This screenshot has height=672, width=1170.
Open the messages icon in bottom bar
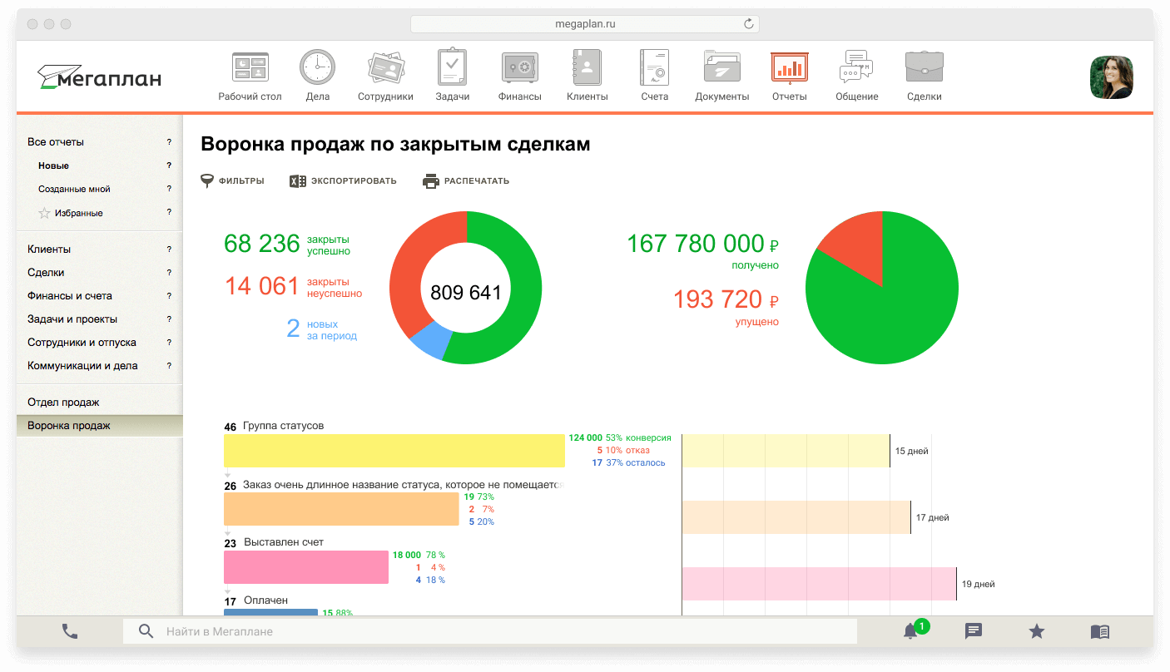974,631
